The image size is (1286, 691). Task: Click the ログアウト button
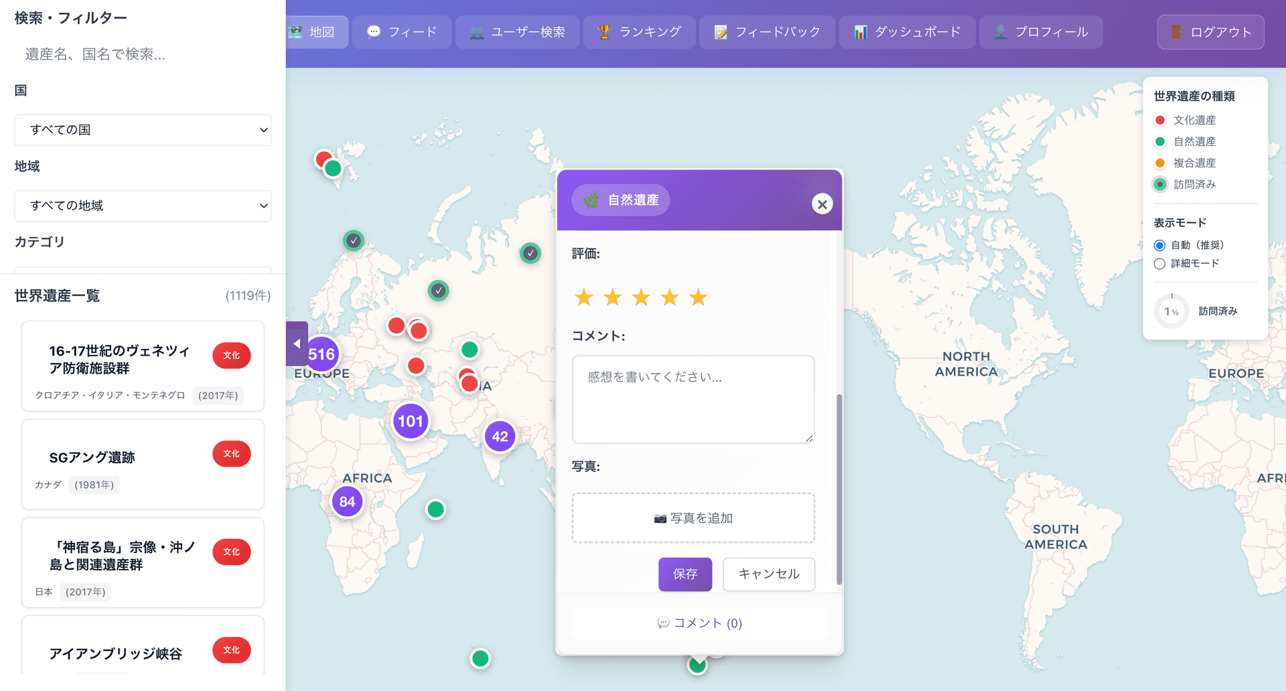click(1210, 32)
